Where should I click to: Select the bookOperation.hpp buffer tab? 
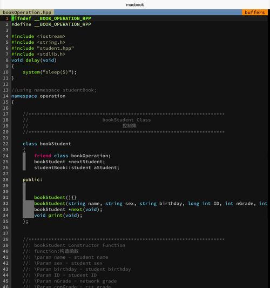click(27, 12)
